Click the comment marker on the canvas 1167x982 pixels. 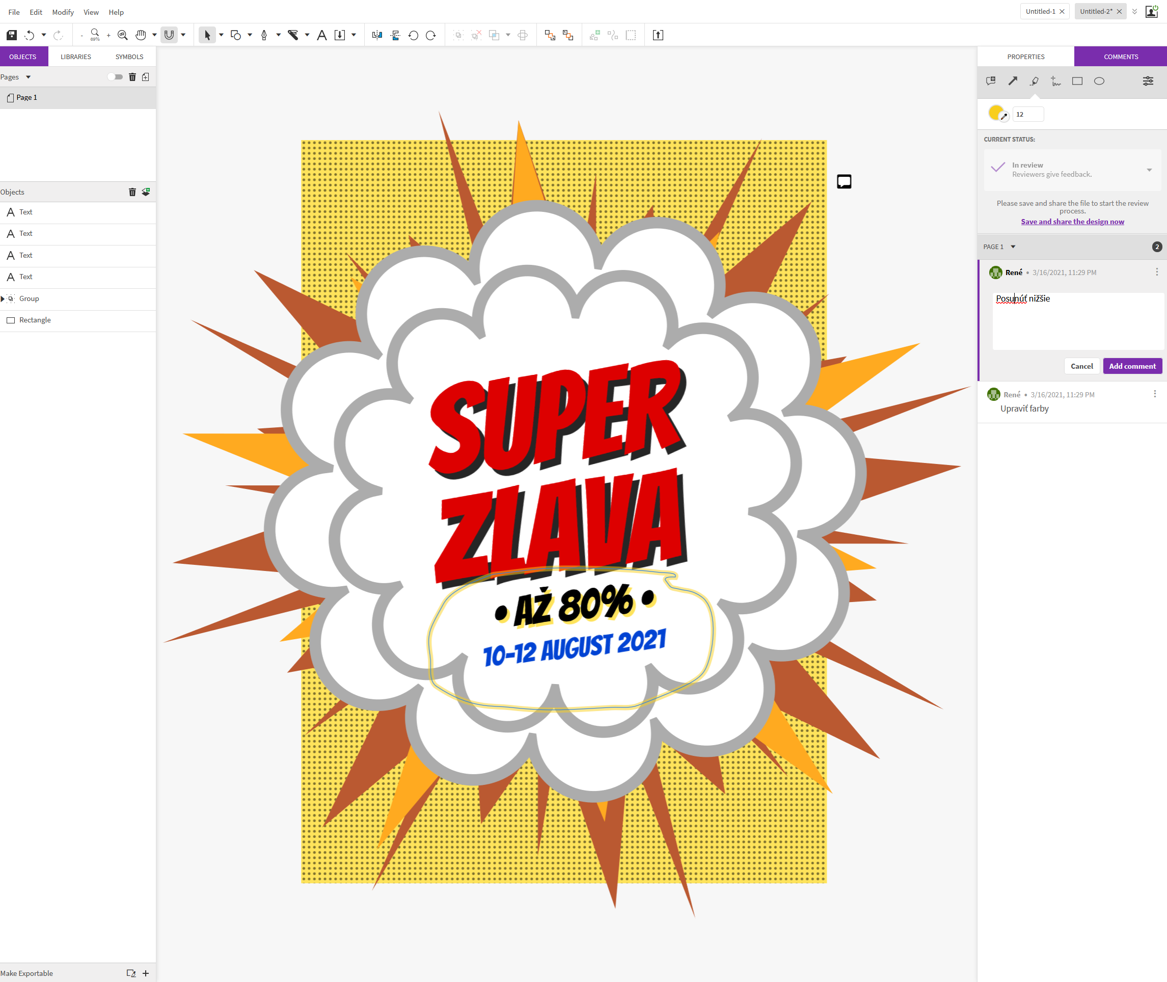[844, 181]
